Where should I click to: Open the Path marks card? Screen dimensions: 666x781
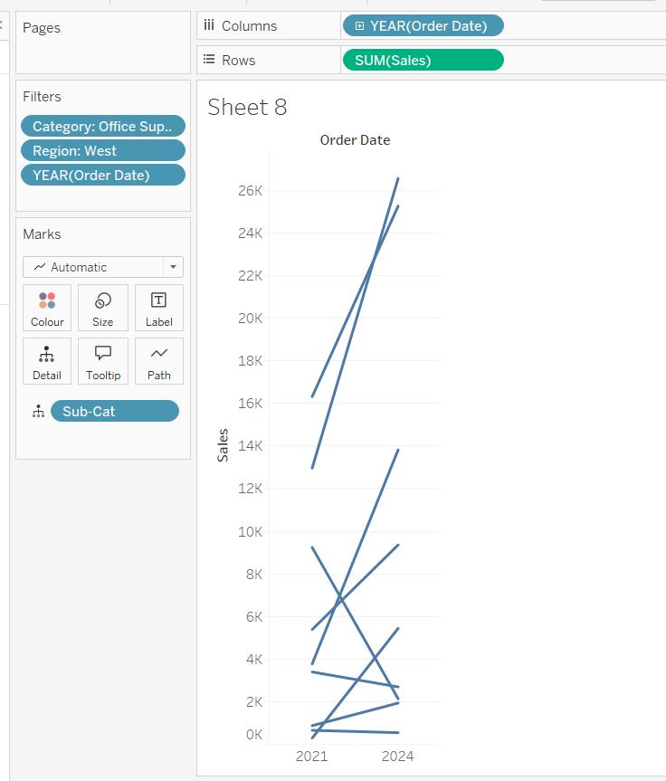pos(159,361)
